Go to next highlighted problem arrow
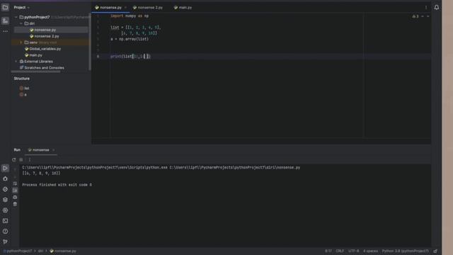This screenshot has width=453, height=255. [428, 16]
